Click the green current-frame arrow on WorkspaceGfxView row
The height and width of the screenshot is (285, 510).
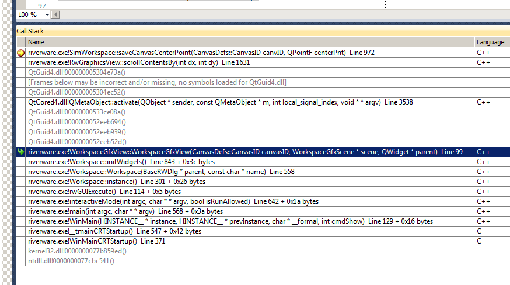[21, 152]
